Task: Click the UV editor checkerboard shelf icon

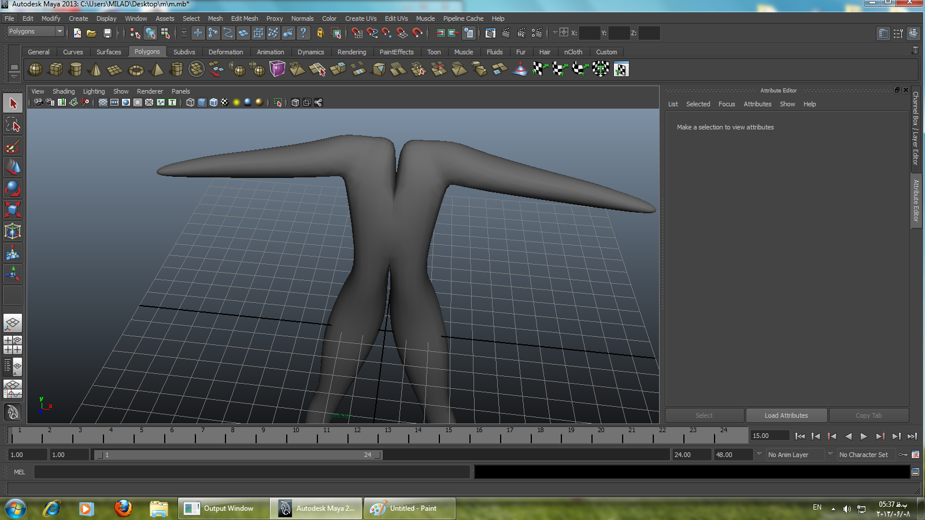Action: click(x=621, y=69)
